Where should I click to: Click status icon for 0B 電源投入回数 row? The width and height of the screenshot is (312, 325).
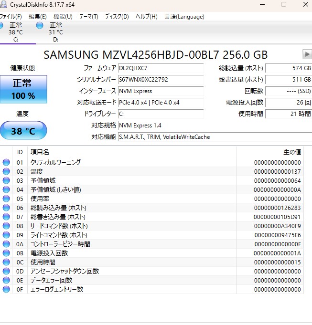pyautogui.click(x=6, y=253)
